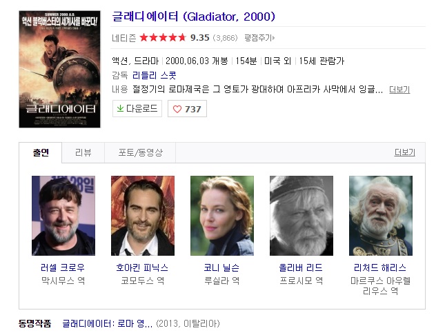Click the heart like icon

[x=177, y=109]
